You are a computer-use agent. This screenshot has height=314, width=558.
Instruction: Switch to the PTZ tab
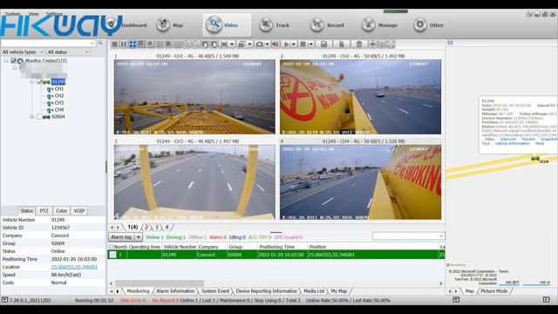pyautogui.click(x=44, y=211)
